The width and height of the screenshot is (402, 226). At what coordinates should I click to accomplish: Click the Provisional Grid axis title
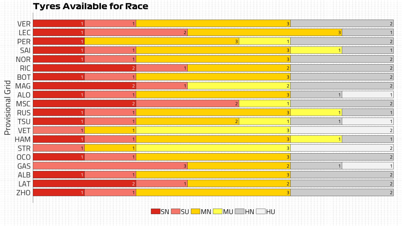(x=8, y=108)
